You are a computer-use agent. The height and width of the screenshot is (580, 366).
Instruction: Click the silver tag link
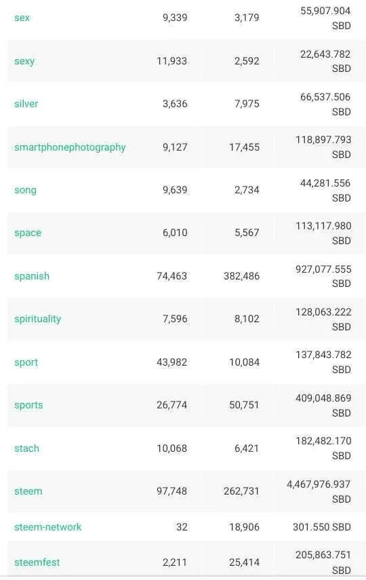(26, 104)
